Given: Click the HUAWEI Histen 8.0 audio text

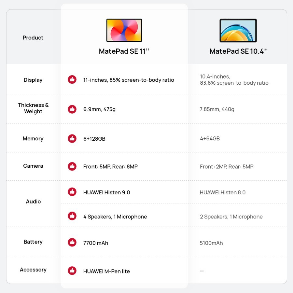Looking at the screenshot, I should pyautogui.click(x=223, y=192).
